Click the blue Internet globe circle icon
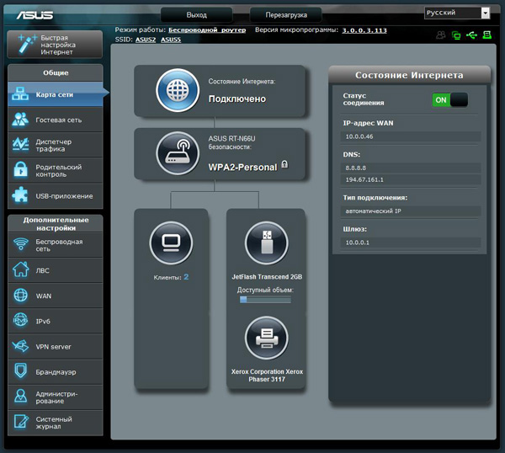Screen dimensions: 505x453 178,90
